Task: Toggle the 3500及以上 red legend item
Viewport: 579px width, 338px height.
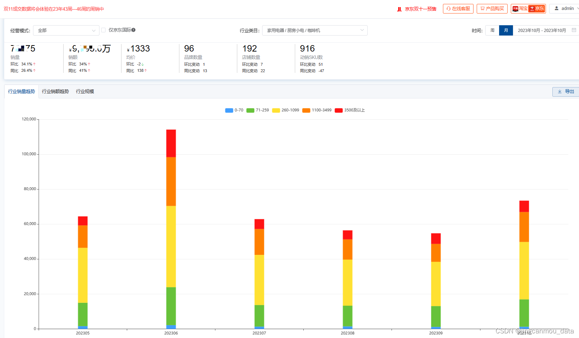Action: point(350,111)
